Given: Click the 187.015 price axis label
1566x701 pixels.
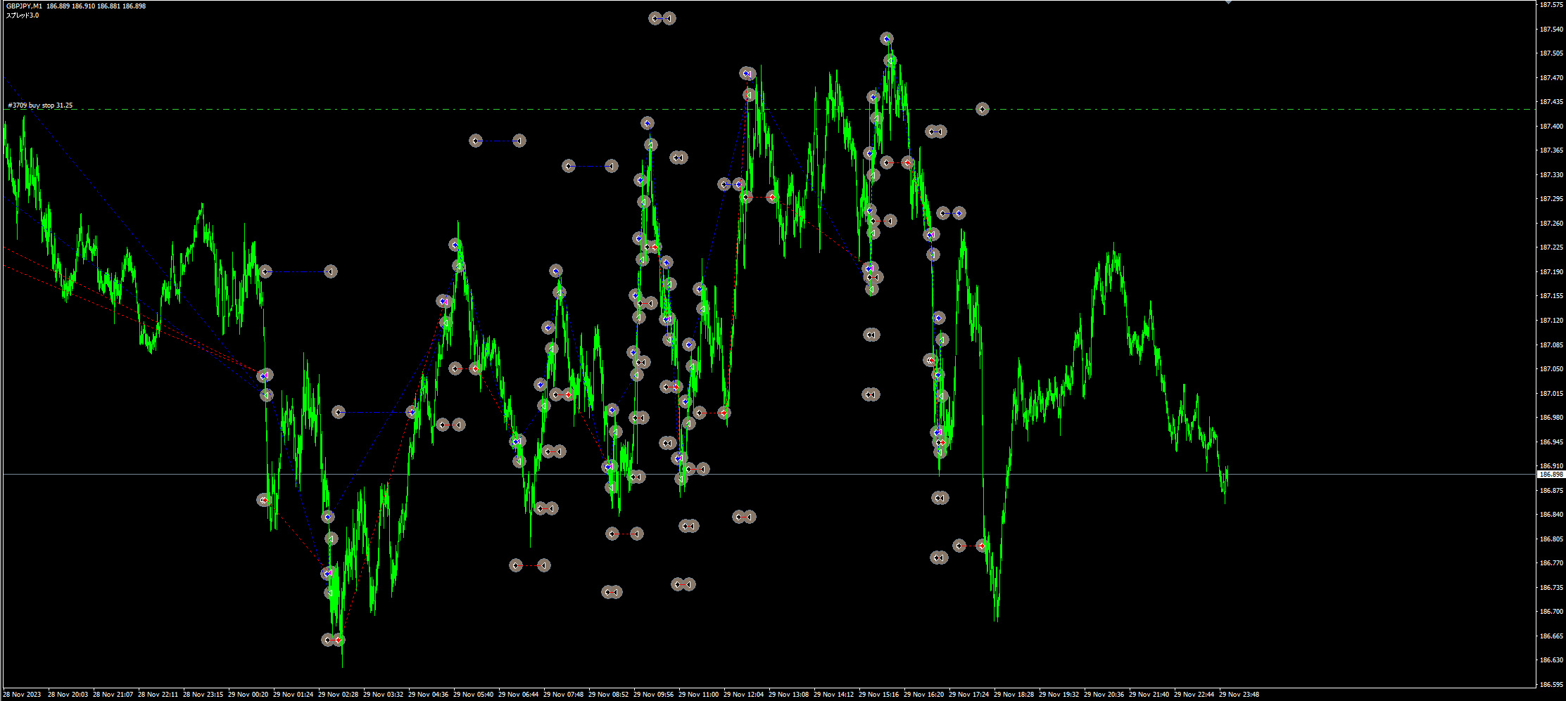Looking at the screenshot, I should [1551, 394].
